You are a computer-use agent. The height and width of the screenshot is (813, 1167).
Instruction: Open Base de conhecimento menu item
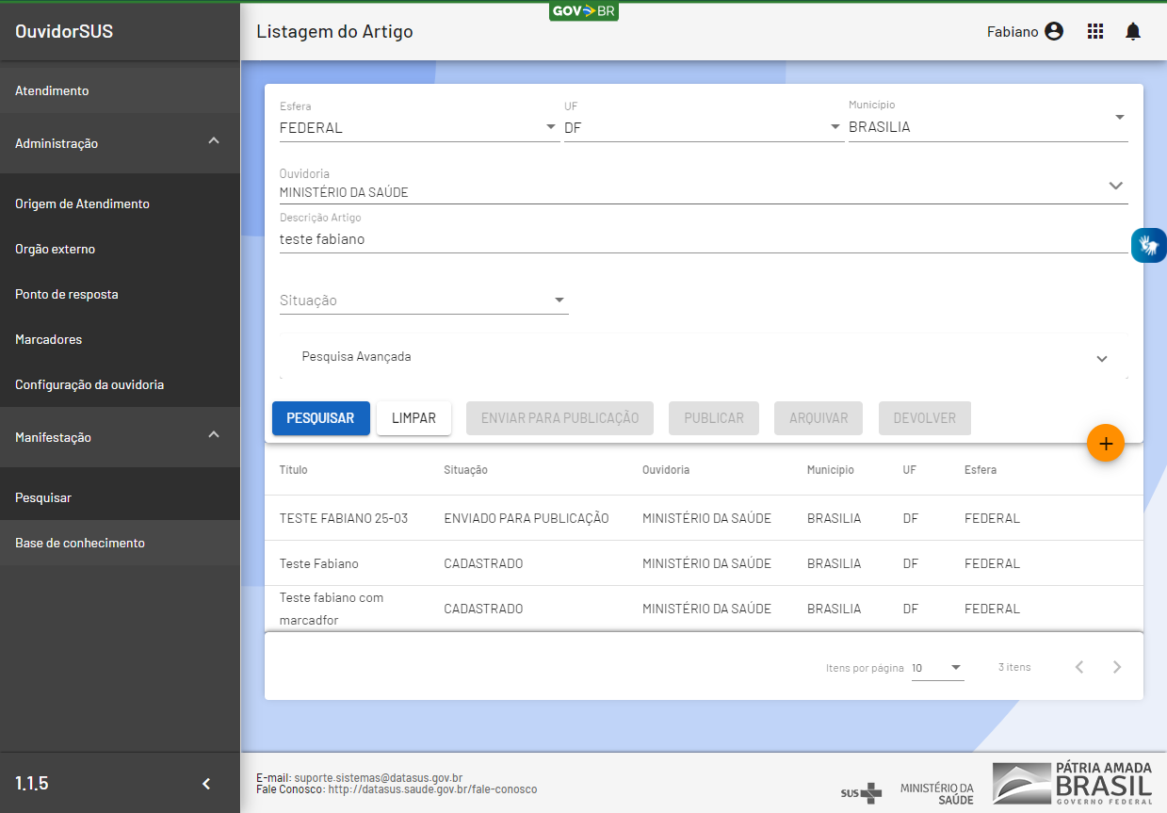80,543
